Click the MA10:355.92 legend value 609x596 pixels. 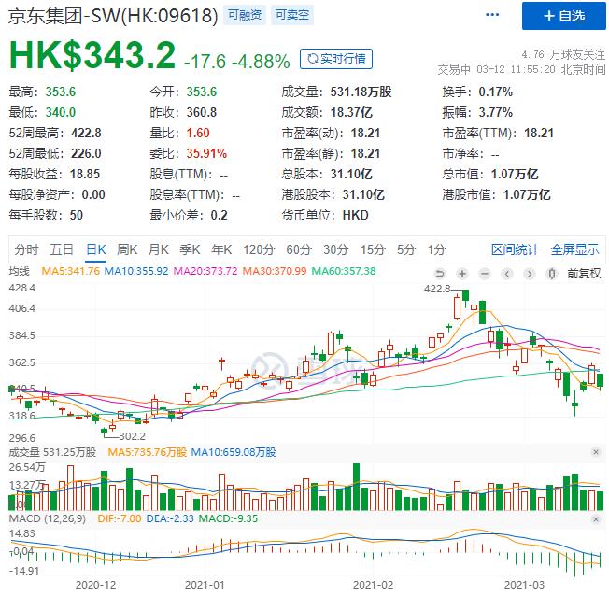pyautogui.click(x=136, y=271)
